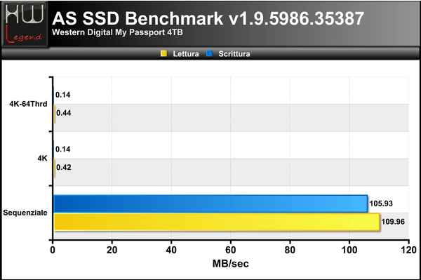Click the blue Sequenziale write bar
Viewport: 421px width, 280px height.
(x=210, y=204)
